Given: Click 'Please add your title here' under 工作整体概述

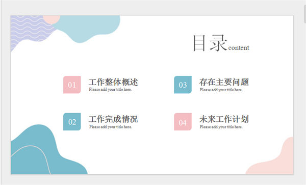Looking at the screenshot, I should click(x=110, y=90).
